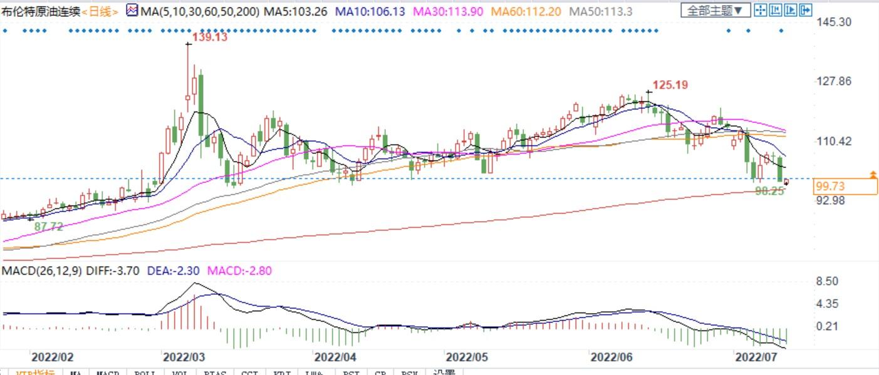
Task: Click the 125.19 peak price label
Action: click(x=672, y=85)
